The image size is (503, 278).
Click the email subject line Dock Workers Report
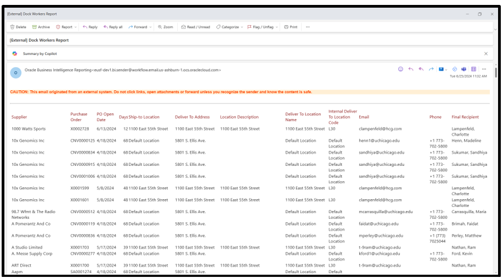39,40
